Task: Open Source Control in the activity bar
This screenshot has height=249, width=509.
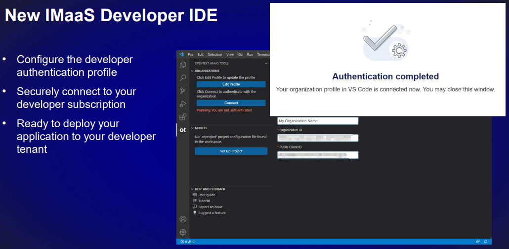Action: click(183, 91)
